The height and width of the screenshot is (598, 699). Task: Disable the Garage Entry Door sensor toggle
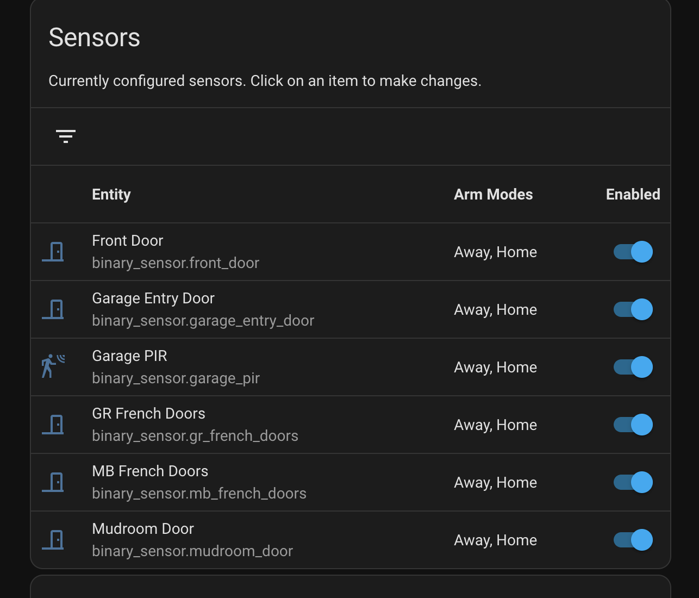[x=633, y=309]
